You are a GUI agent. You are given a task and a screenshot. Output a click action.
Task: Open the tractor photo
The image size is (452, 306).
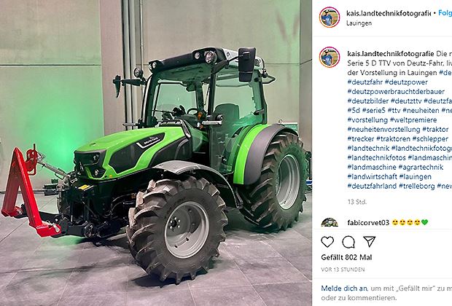point(156,153)
